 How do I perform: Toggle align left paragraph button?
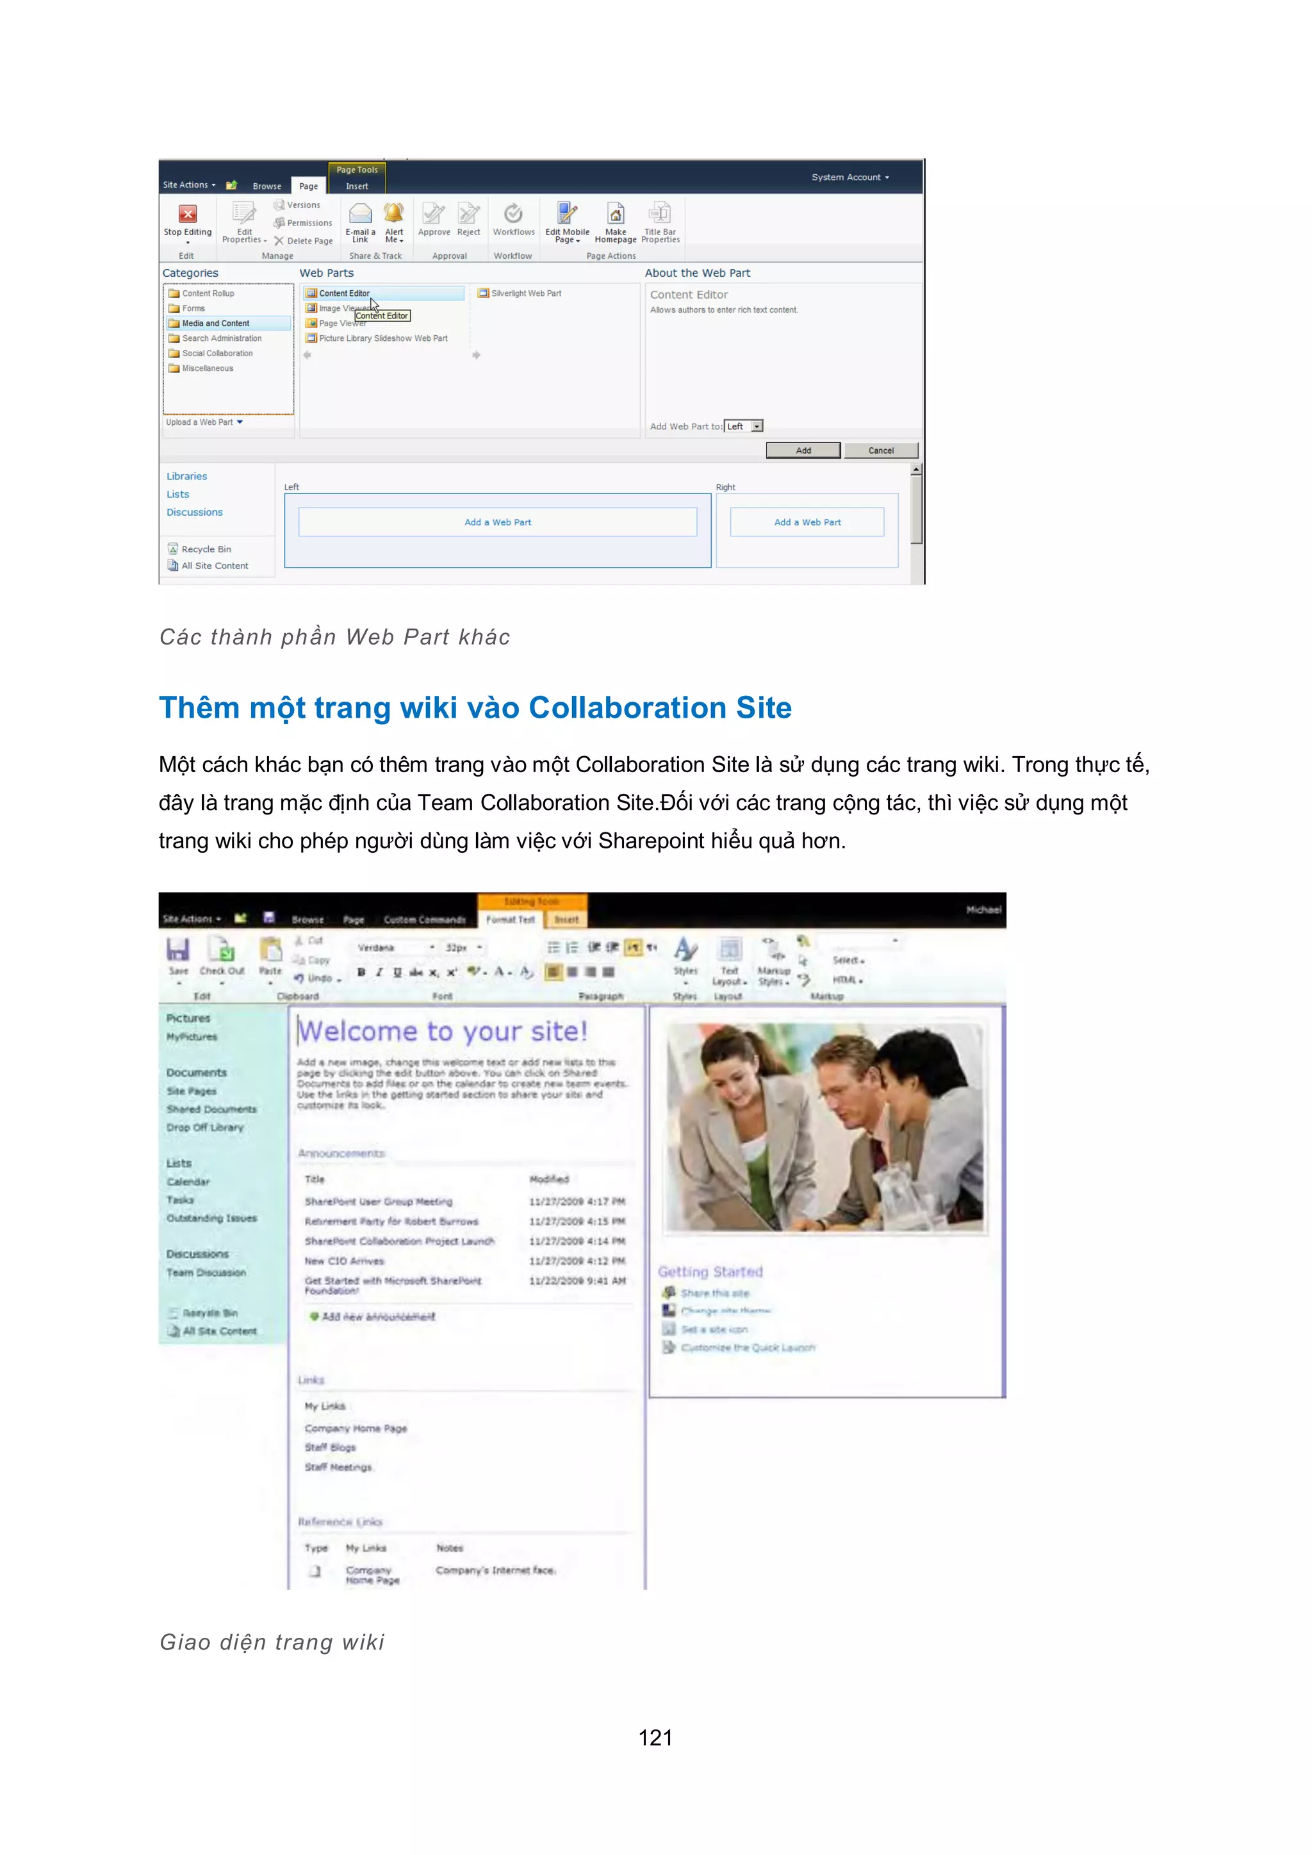pos(553,972)
